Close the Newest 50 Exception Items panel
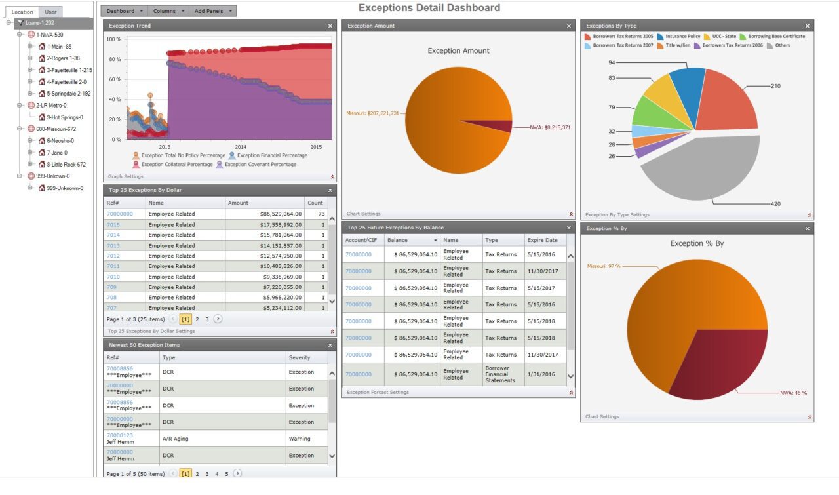Viewport: 839px width, 495px height. coord(330,345)
